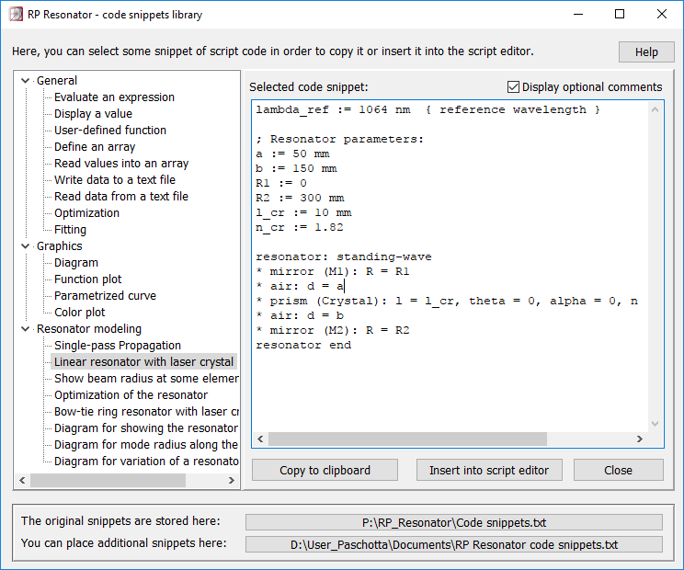Select 'Define an array' snippet
This screenshot has height=570, width=684.
pos(95,147)
